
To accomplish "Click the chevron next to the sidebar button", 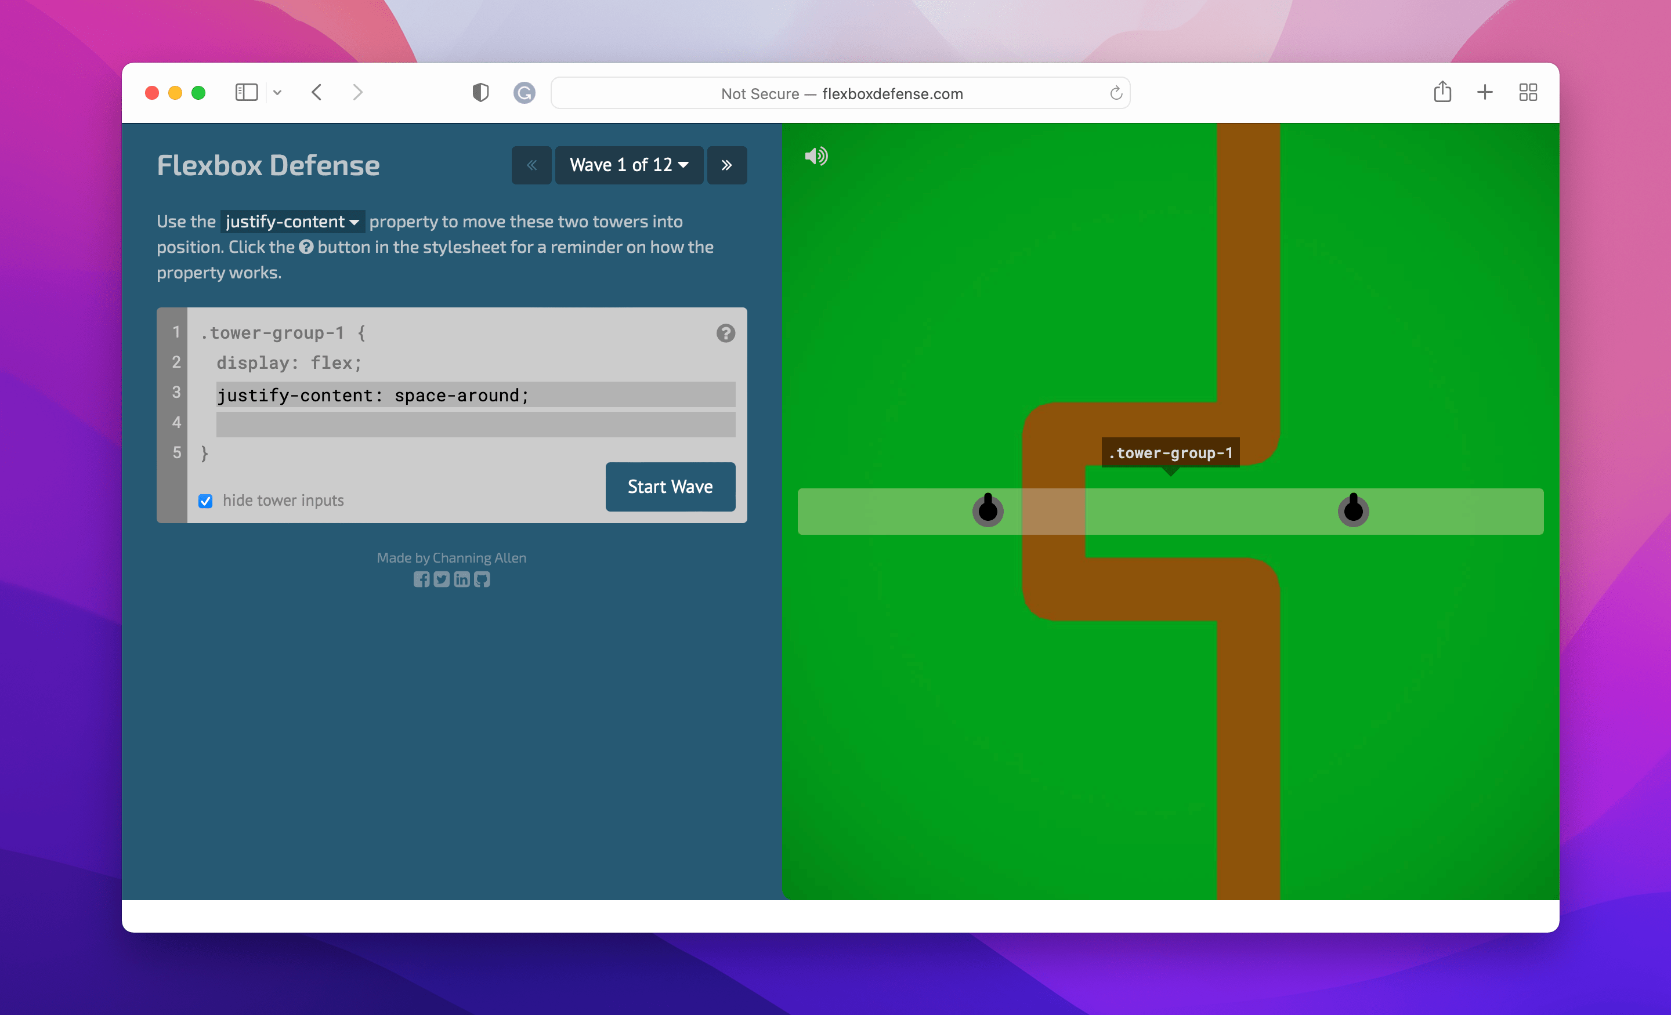I will pyautogui.click(x=277, y=92).
